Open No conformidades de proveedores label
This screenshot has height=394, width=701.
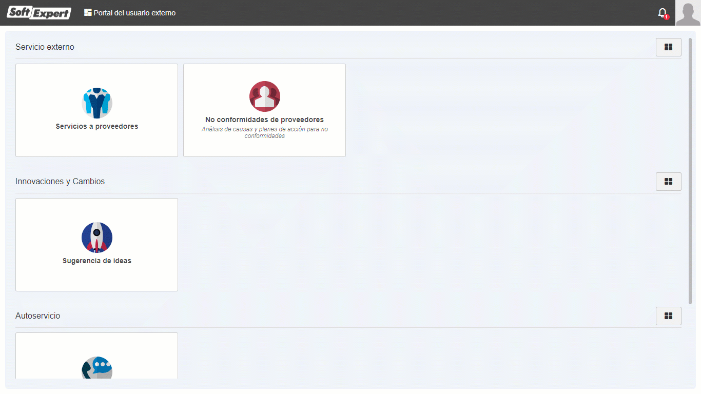(265, 120)
